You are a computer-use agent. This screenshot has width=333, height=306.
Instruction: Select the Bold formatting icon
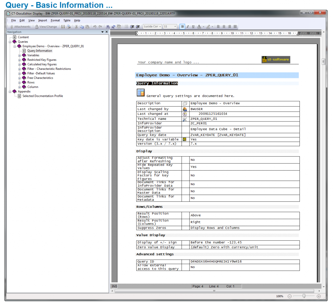pos(182,27)
